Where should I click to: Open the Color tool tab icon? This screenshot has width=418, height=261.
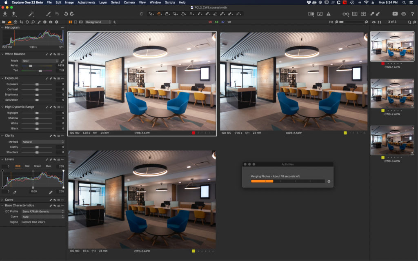[16, 22]
